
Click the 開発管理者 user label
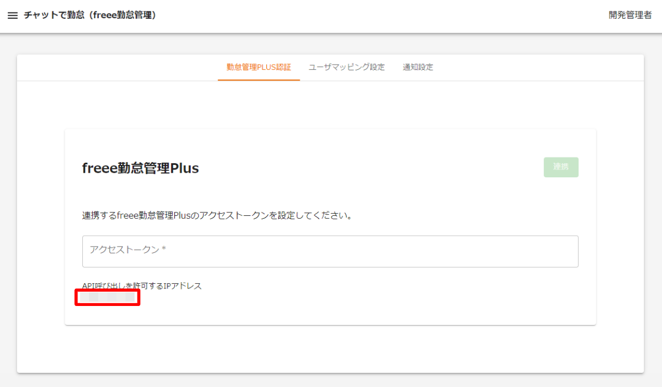pyautogui.click(x=630, y=16)
